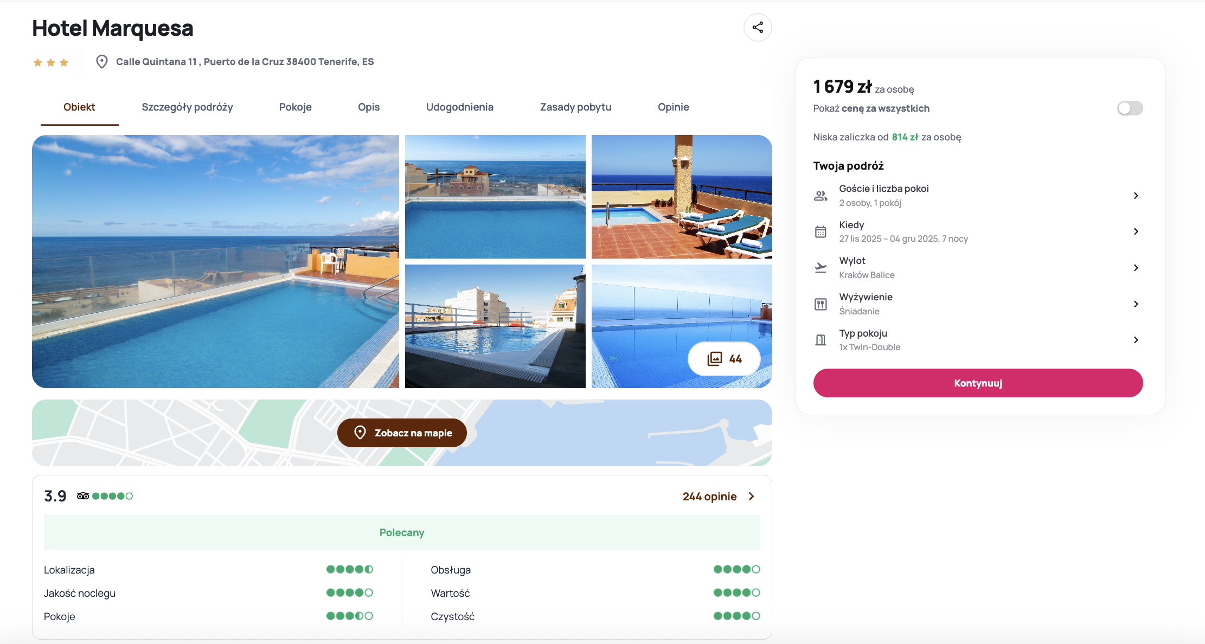
Task: Open the Opinie tab
Action: (673, 107)
